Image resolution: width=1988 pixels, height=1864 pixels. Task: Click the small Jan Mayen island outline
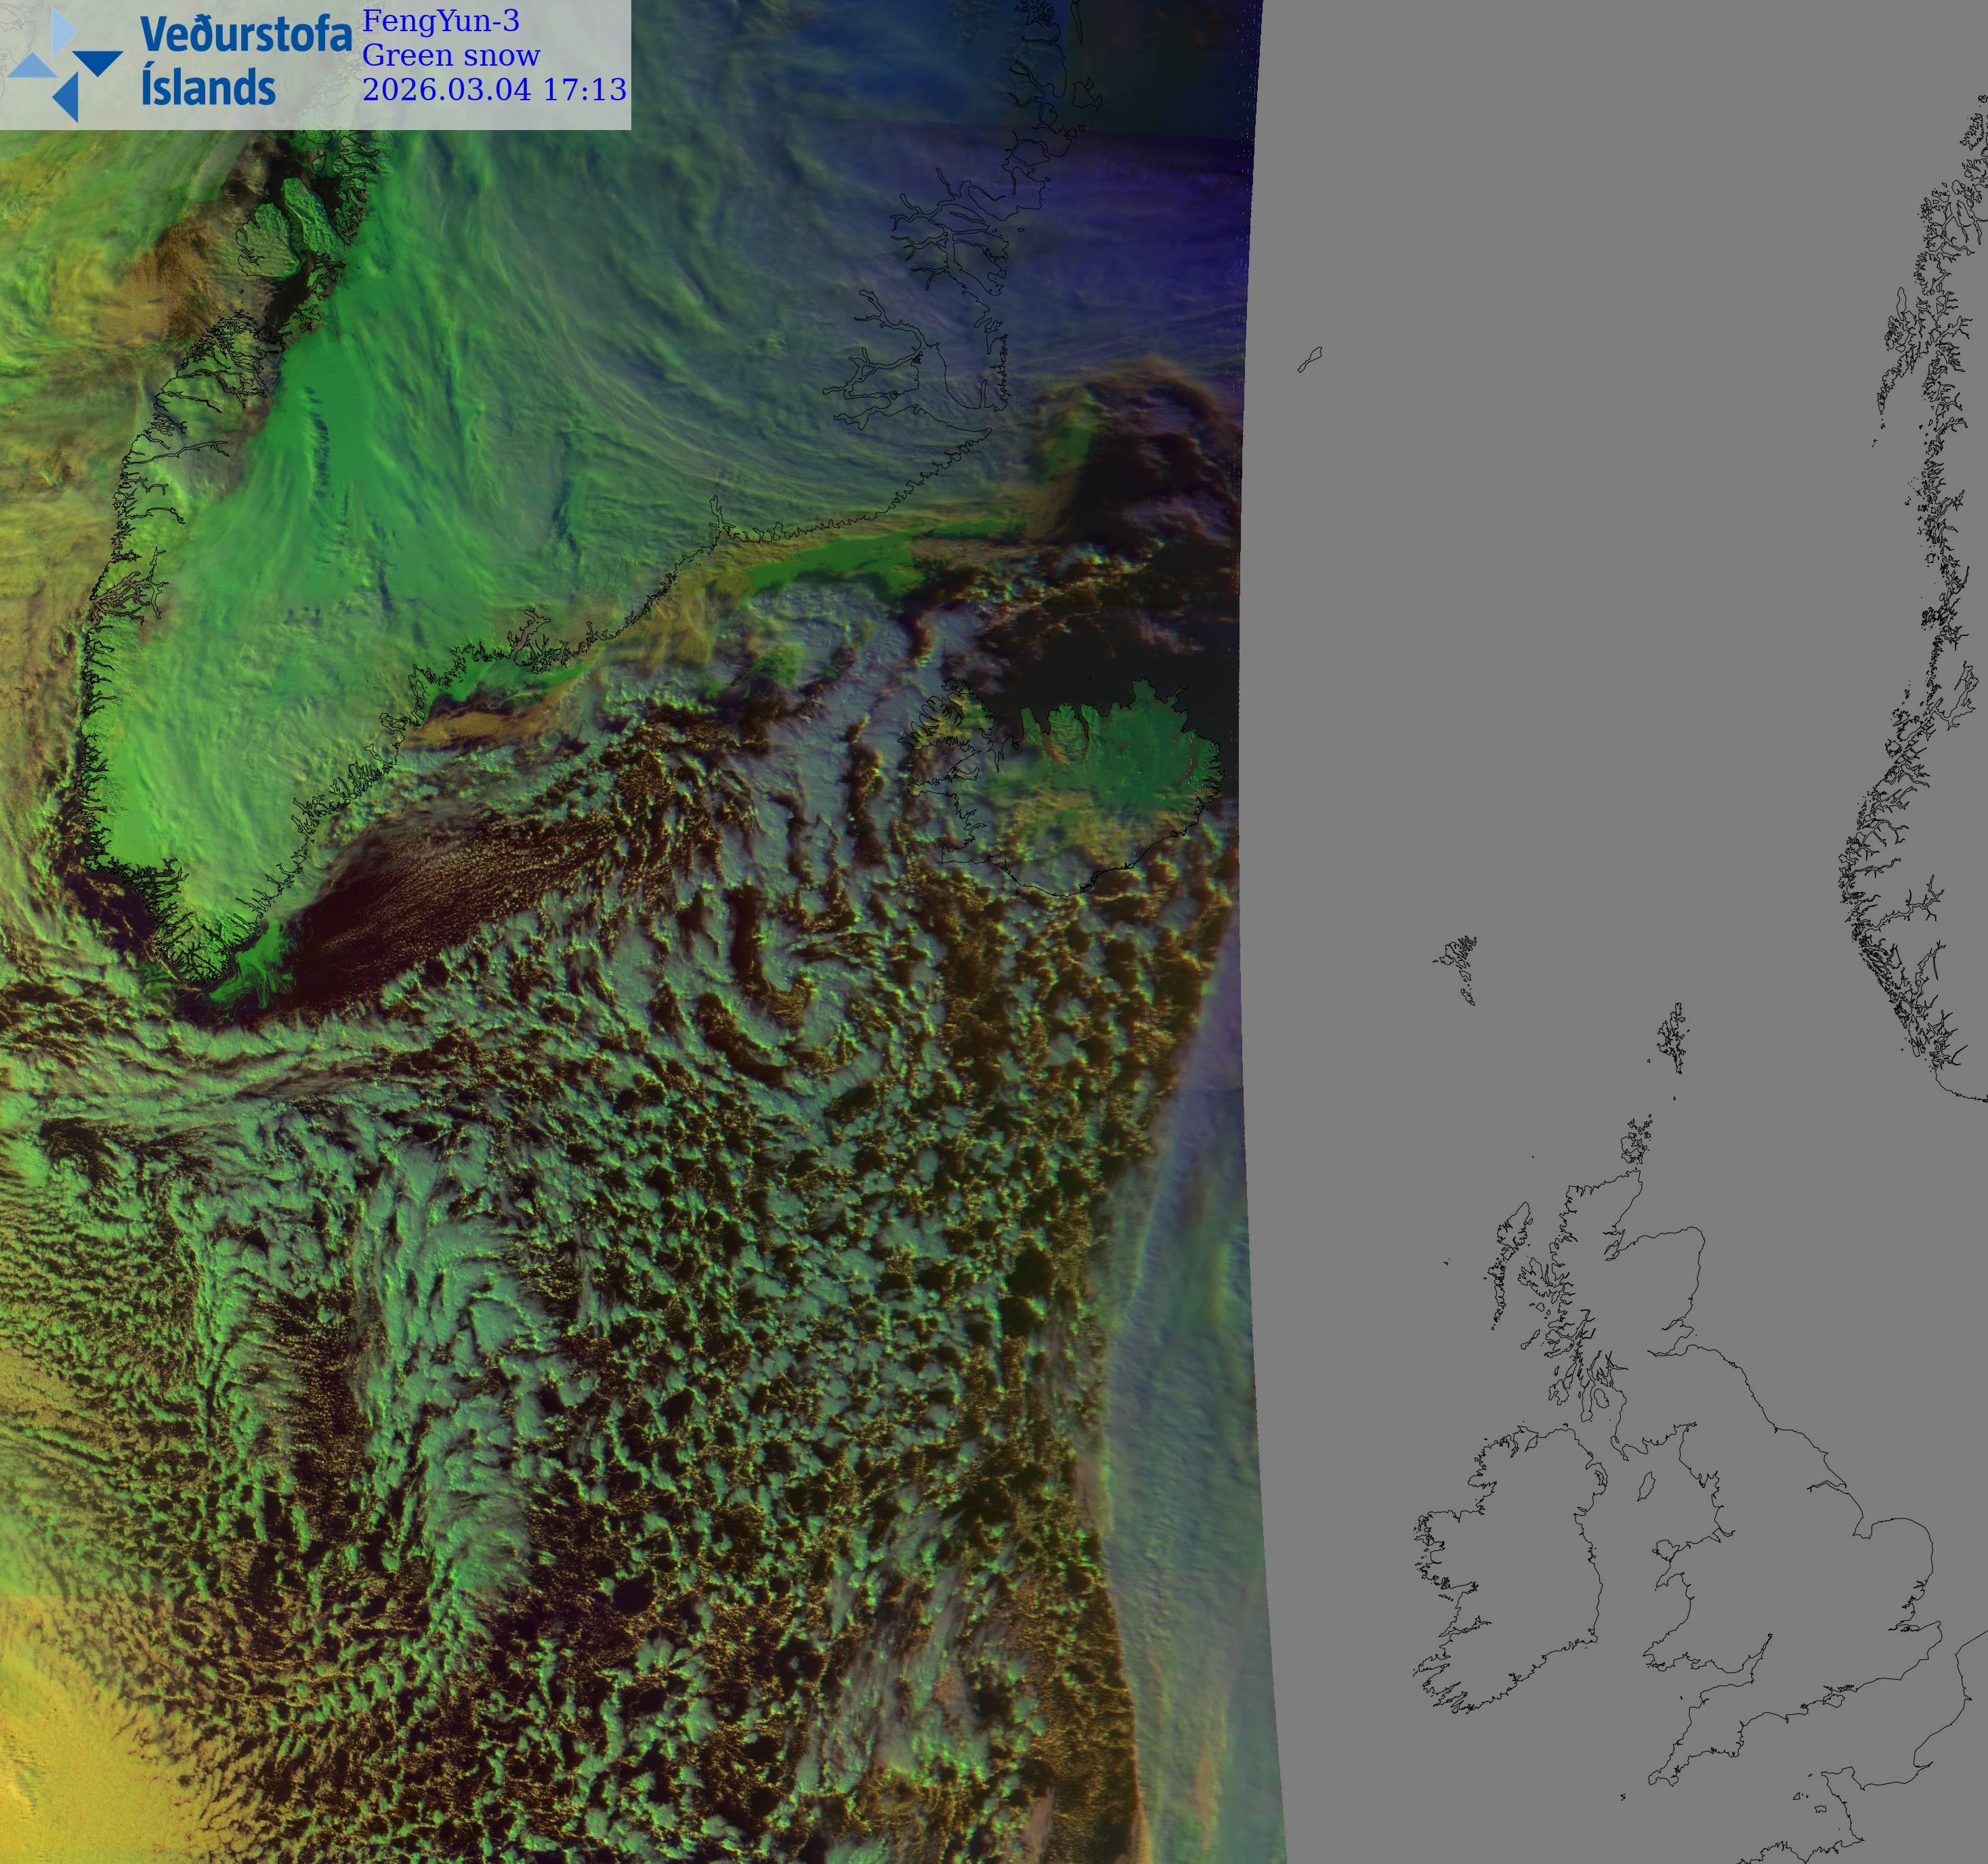[1309, 359]
